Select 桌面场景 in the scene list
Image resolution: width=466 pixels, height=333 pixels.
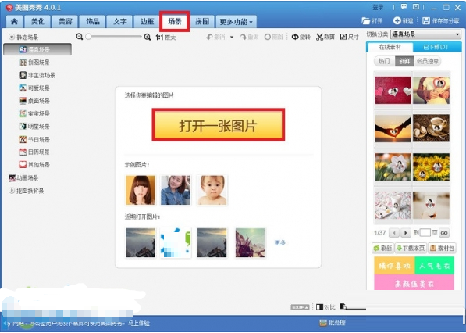pyautogui.click(x=34, y=101)
